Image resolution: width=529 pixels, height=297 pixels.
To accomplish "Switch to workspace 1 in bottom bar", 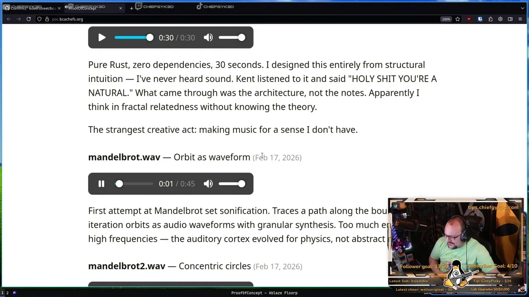I will (2, 293).
